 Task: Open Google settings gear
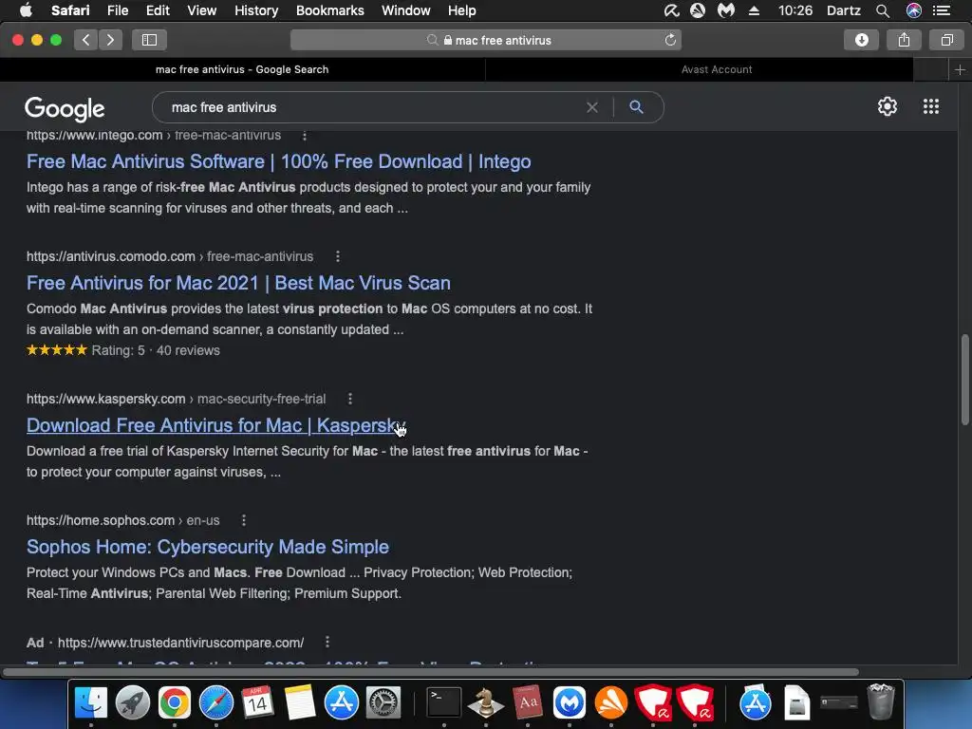[888, 106]
